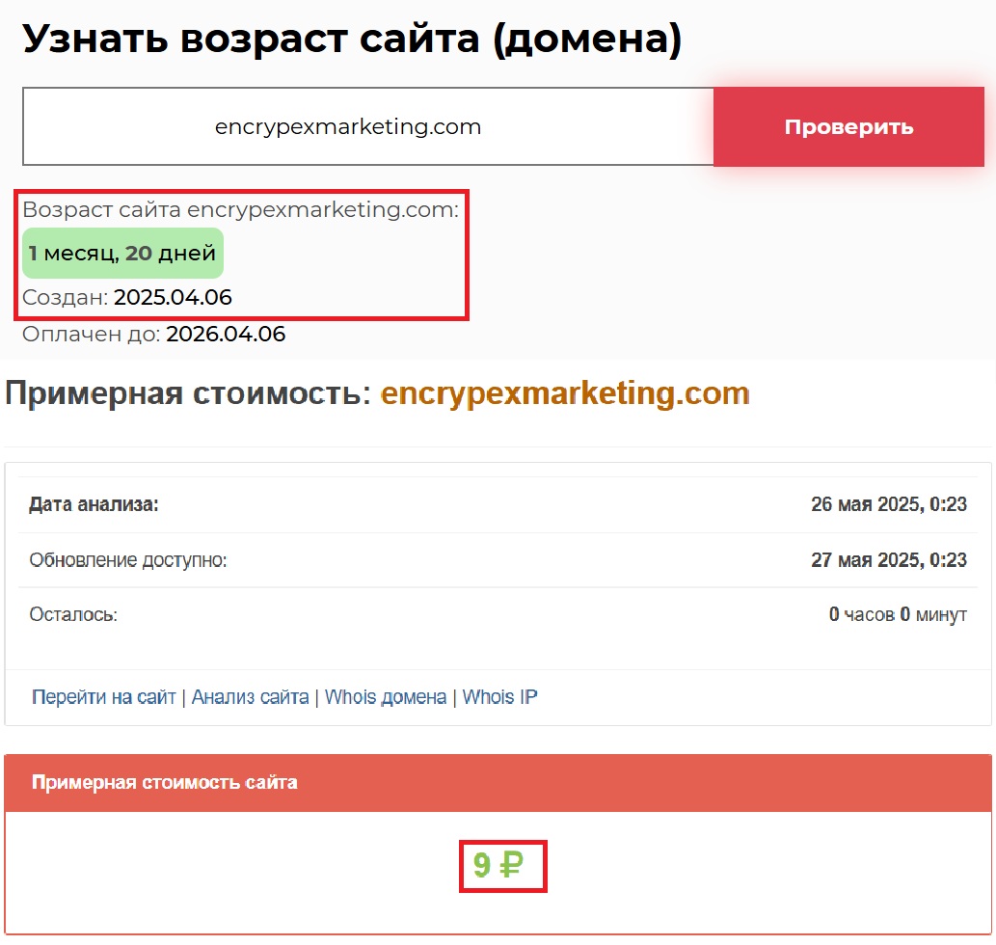Click the Осталось row
The height and width of the screenshot is (945, 996).
498,614
